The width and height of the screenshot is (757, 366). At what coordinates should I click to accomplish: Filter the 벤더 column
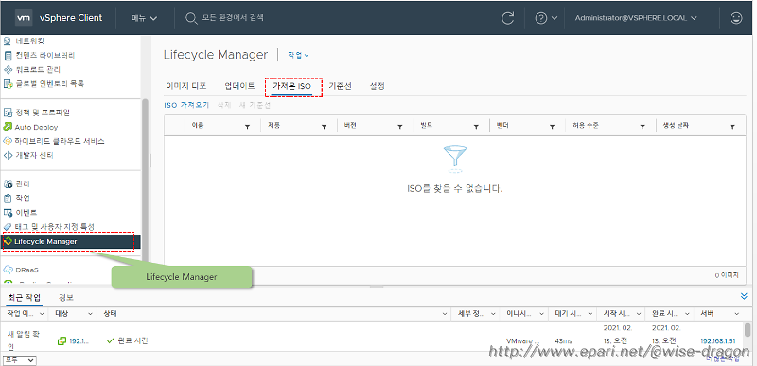[x=552, y=127]
